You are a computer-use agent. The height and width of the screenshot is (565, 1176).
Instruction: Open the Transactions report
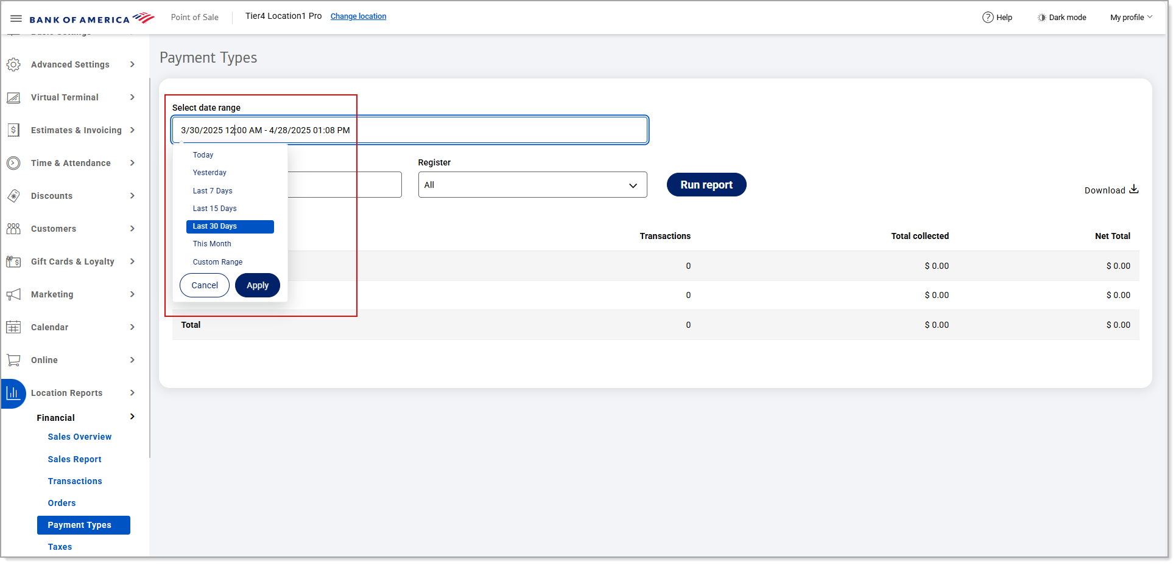click(75, 481)
